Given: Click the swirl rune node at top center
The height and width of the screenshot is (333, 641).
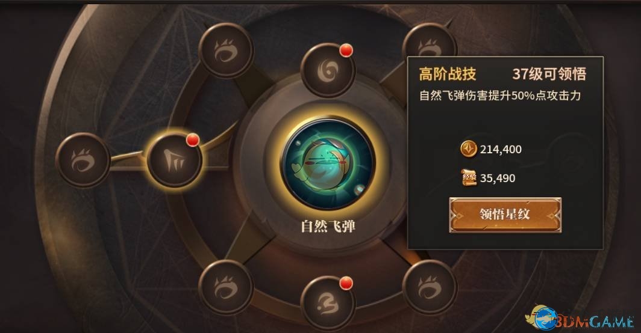Looking at the screenshot, I should [x=328, y=70].
